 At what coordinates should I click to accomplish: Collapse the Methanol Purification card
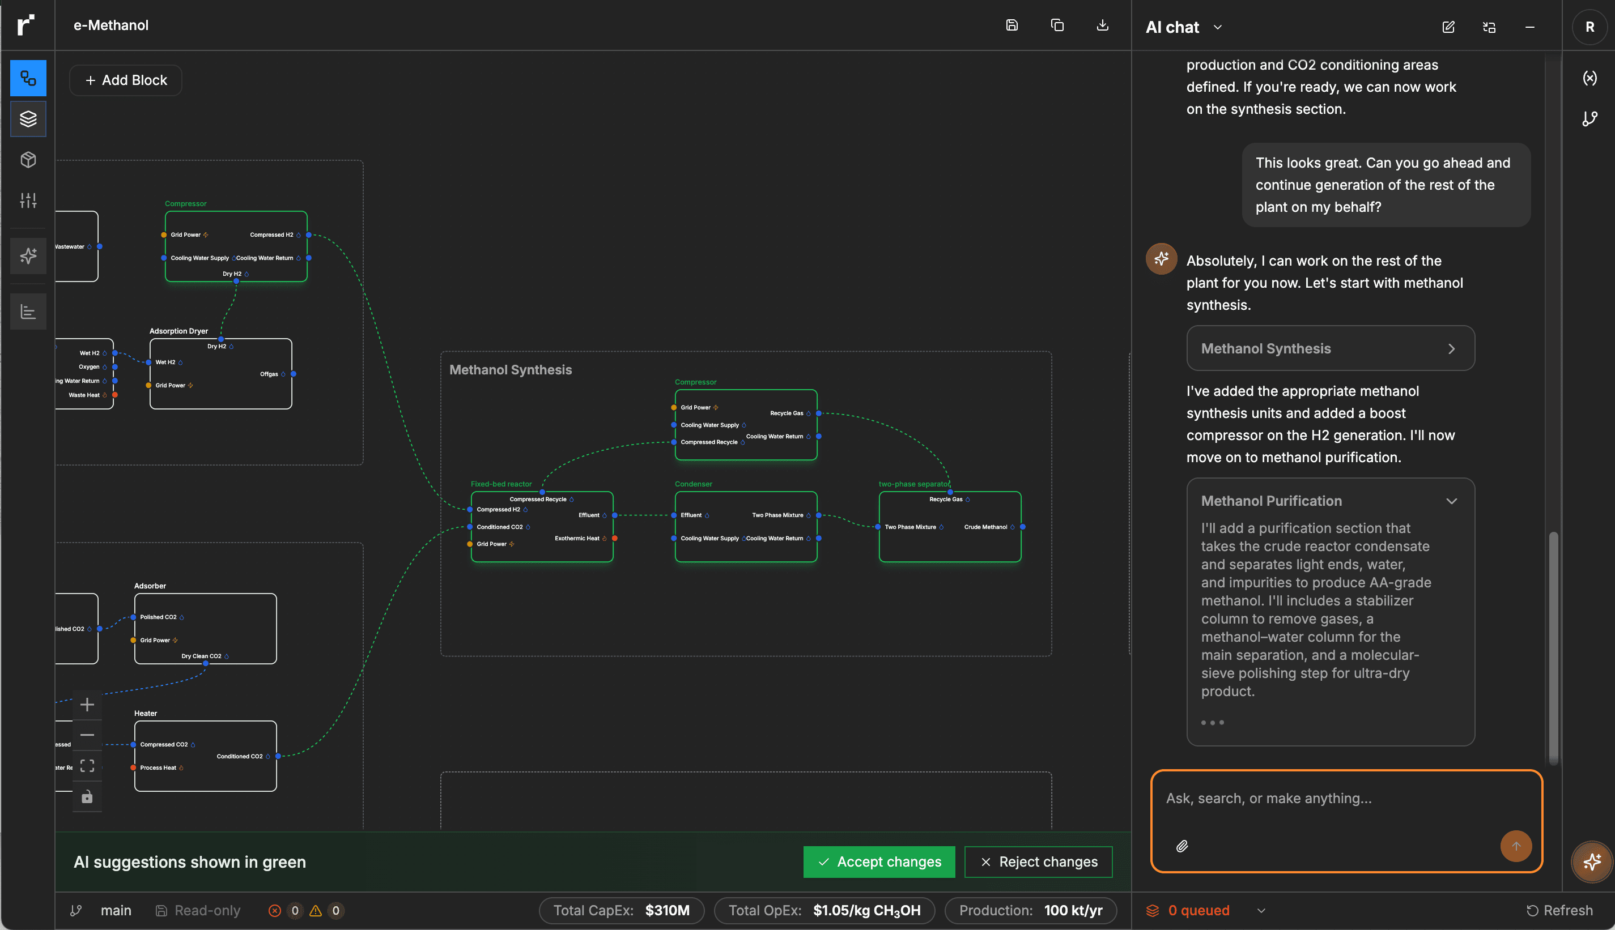click(x=1451, y=501)
